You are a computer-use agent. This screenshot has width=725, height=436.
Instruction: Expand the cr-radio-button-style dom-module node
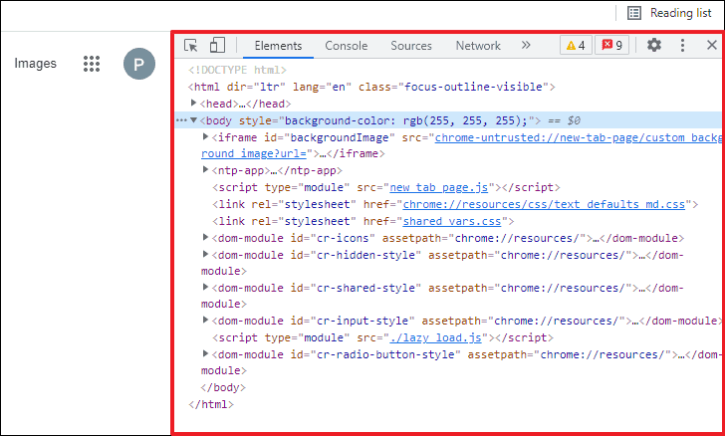tap(206, 353)
